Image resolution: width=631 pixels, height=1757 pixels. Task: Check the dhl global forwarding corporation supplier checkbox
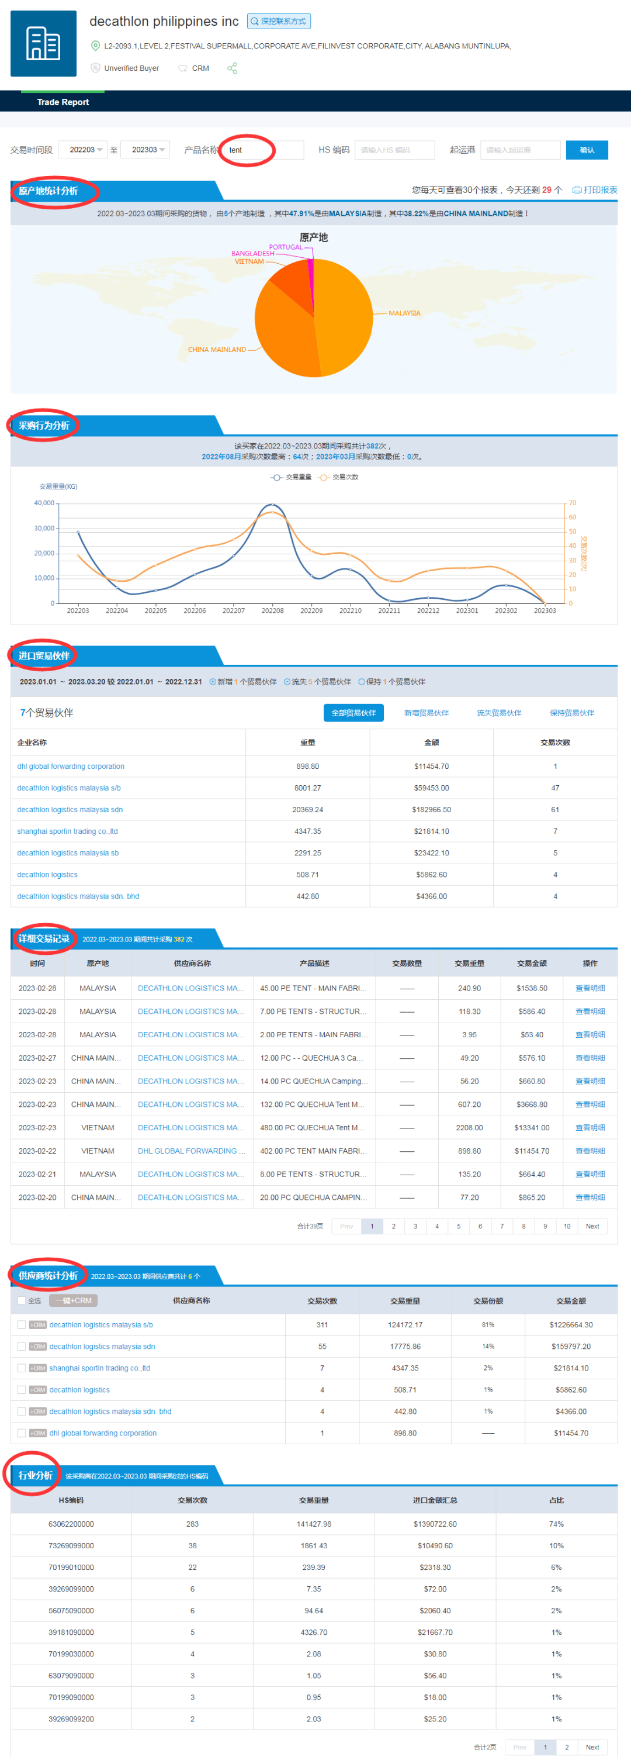[x=22, y=1433]
